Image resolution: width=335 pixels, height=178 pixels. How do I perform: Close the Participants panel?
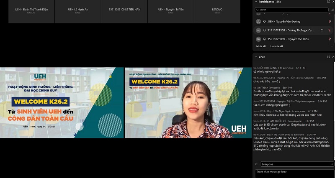pyautogui.click(x=333, y=2)
